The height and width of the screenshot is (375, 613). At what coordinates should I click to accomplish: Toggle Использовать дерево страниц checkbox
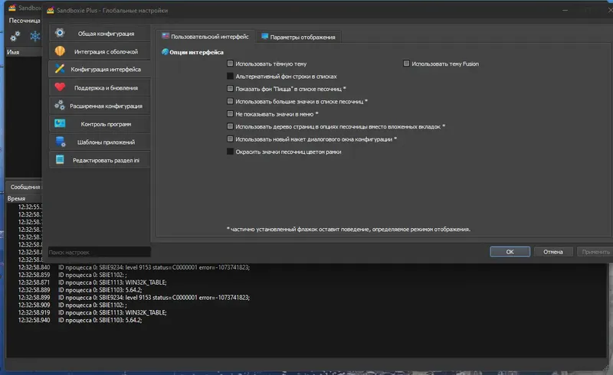pyautogui.click(x=230, y=126)
